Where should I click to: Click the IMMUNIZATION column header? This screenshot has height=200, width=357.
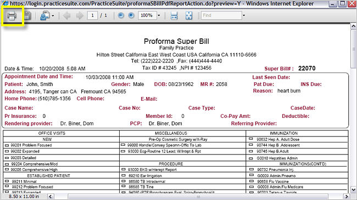coord(284,133)
